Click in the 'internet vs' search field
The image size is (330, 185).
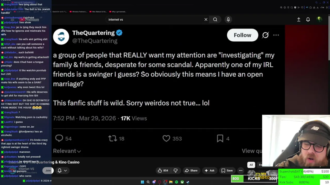[155, 20]
